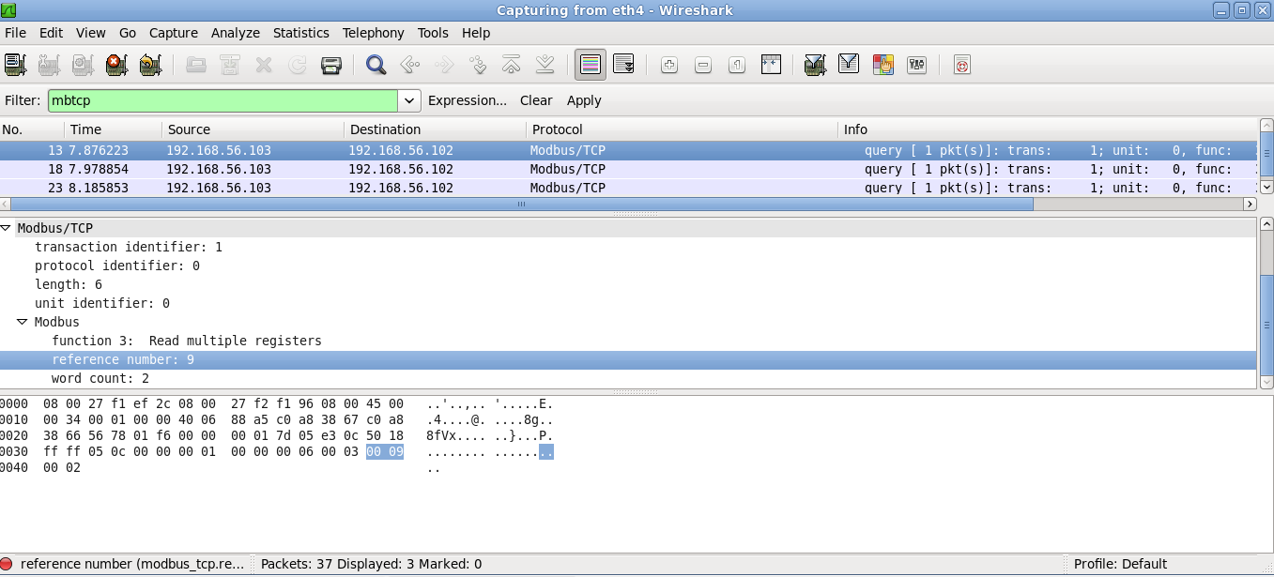Open the list of capture interfaces
Image resolution: width=1274 pixels, height=577 pixels.
pos(15,65)
